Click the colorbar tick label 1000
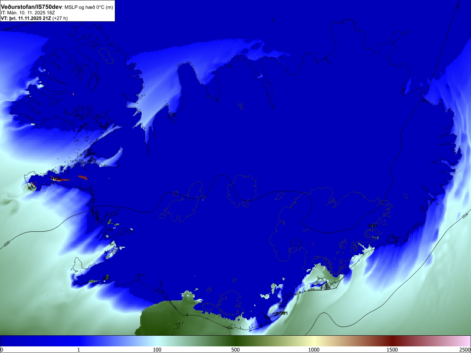Viewport: 471px width, 353px height. click(x=314, y=350)
